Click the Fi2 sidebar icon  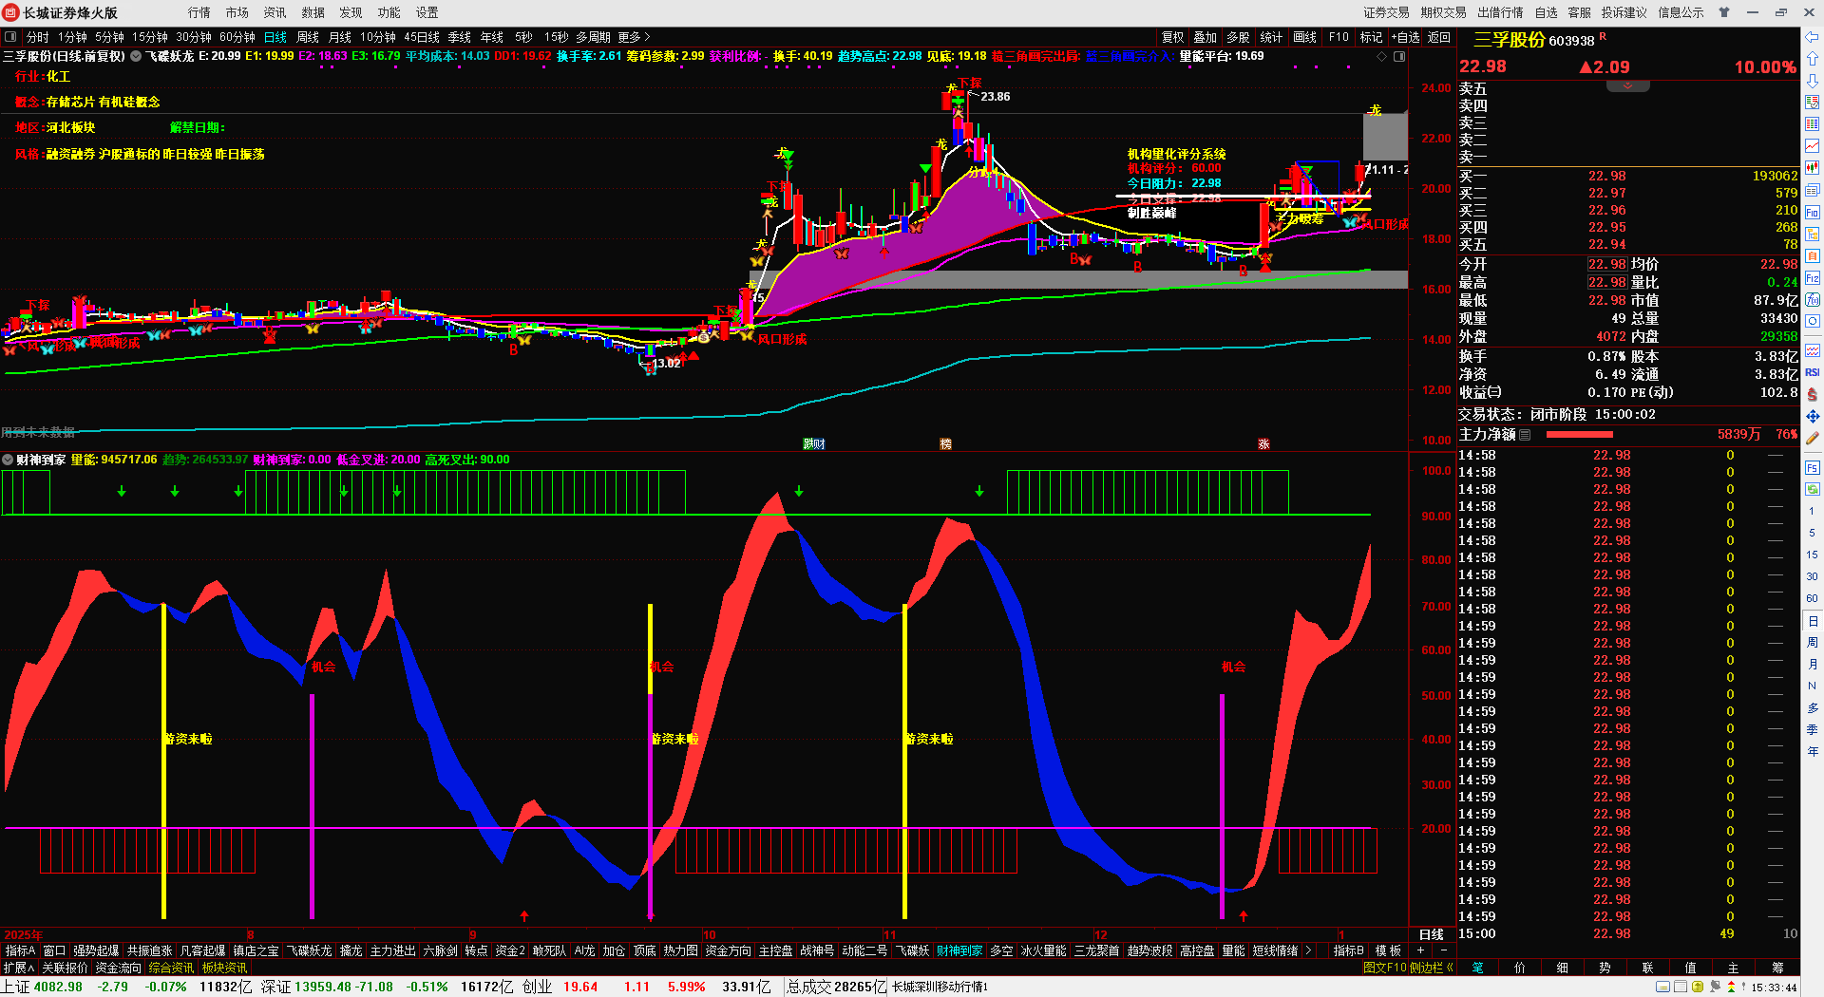tap(1813, 278)
